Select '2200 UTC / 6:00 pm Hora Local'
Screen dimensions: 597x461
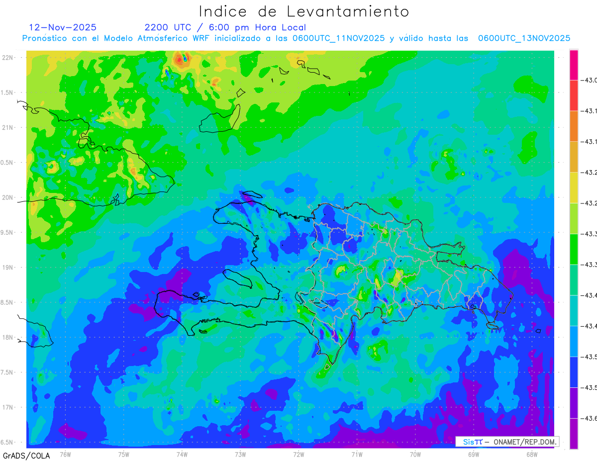[225, 28]
